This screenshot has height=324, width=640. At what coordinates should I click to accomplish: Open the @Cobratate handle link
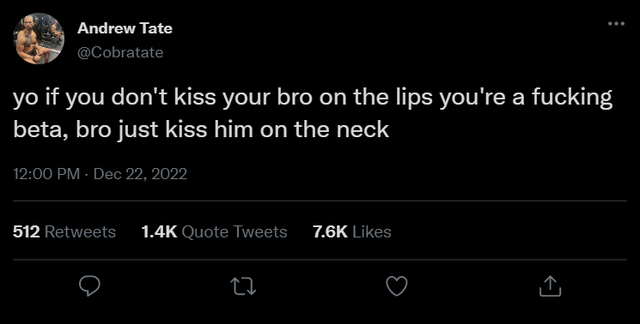pos(120,52)
